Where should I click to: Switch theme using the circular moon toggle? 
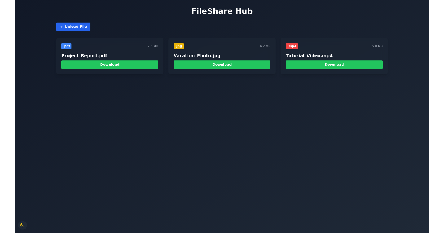coord(22,225)
